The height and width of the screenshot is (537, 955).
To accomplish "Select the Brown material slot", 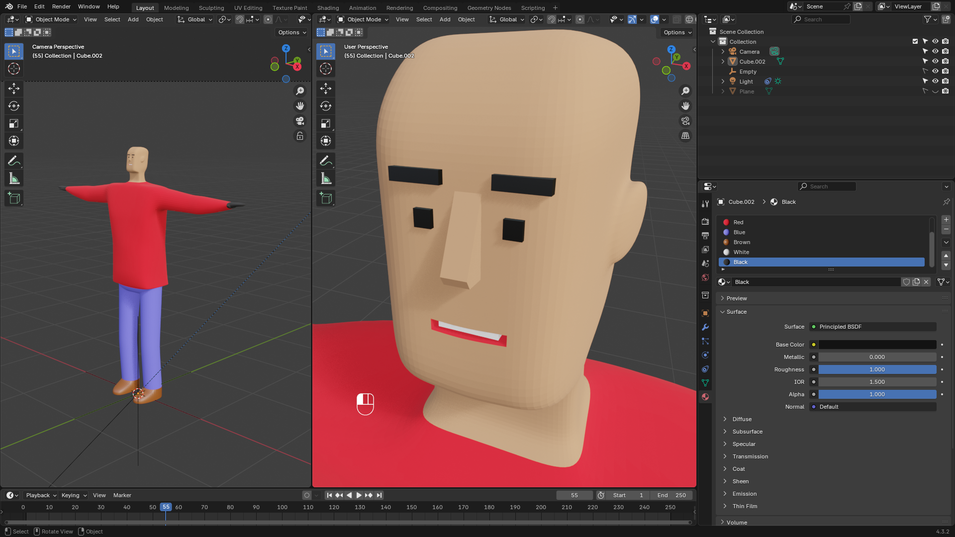I will click(742, 242).
